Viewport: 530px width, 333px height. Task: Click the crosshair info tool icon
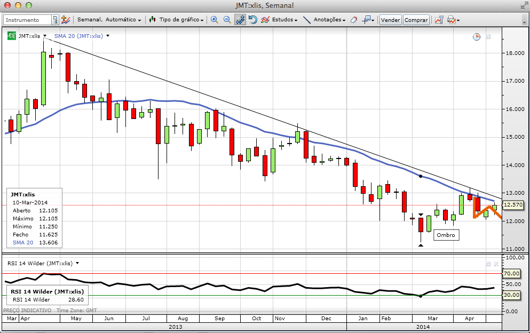click(366, 20)
